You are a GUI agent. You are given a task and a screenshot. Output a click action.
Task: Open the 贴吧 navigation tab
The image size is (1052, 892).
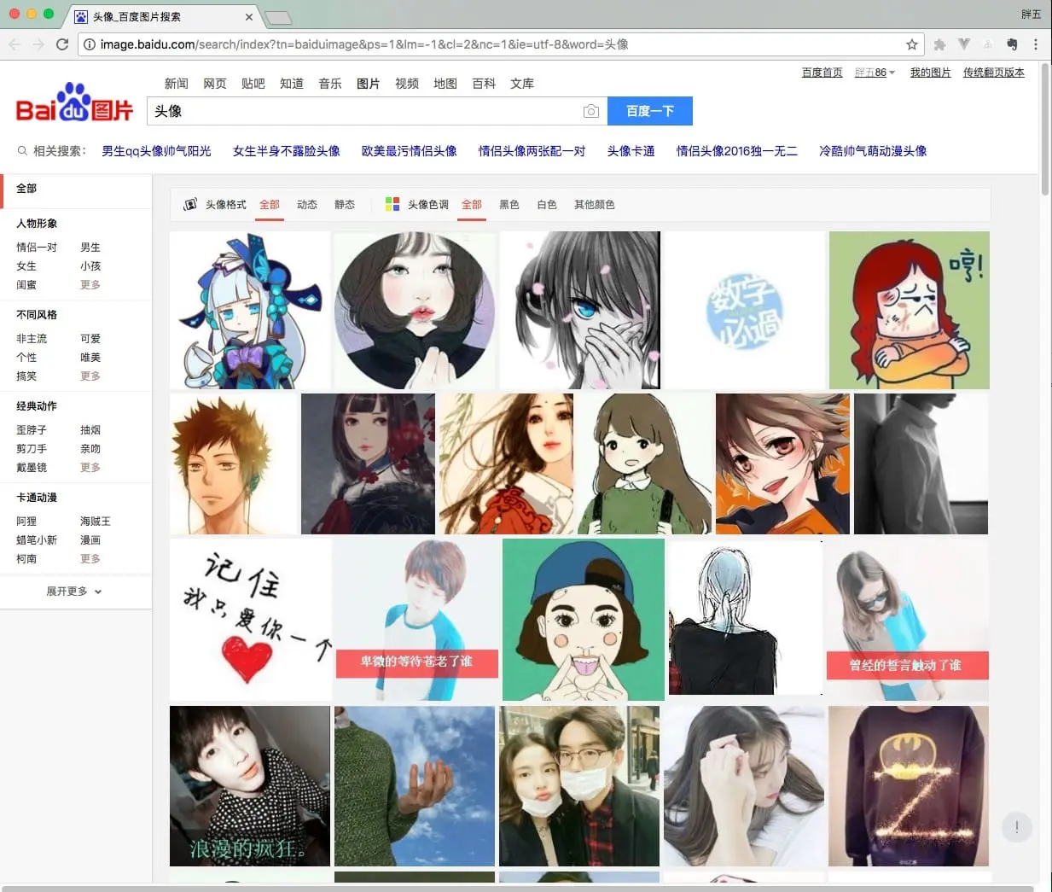tap(253, 84)
